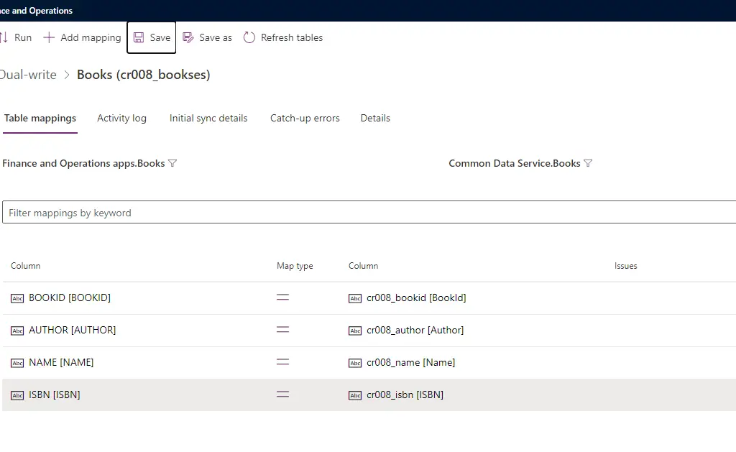This screenshot has width=736, height=452.
Task: Click the Issues column header
Action: [626, 266]
